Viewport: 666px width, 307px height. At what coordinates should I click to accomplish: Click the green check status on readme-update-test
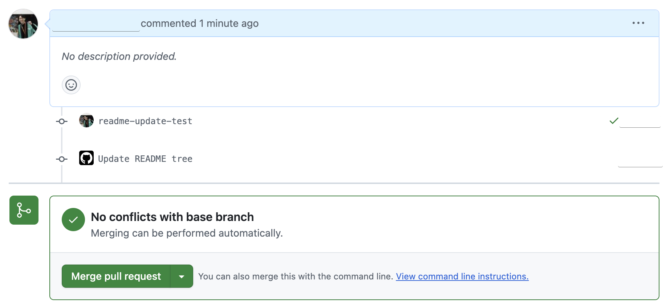pos(614,121)
